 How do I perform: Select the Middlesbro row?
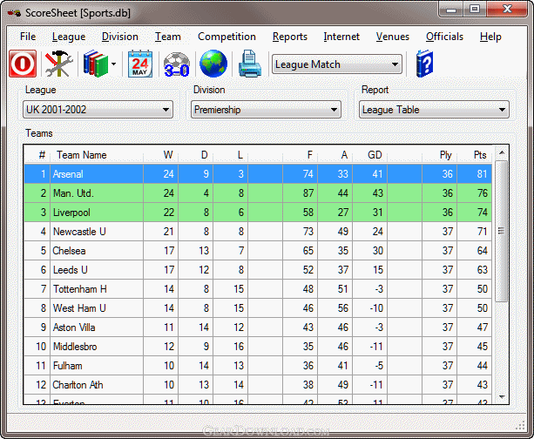tap(258, 347)
